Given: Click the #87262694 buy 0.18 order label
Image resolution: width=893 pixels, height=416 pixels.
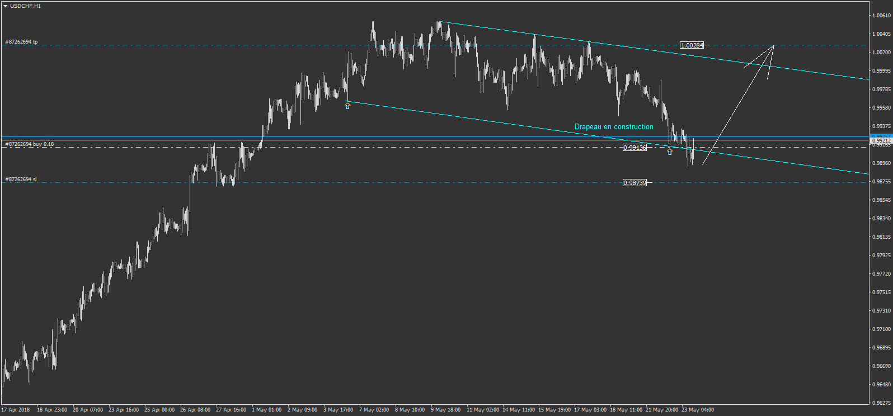Looking at the screenshot, I should point(30,144).
